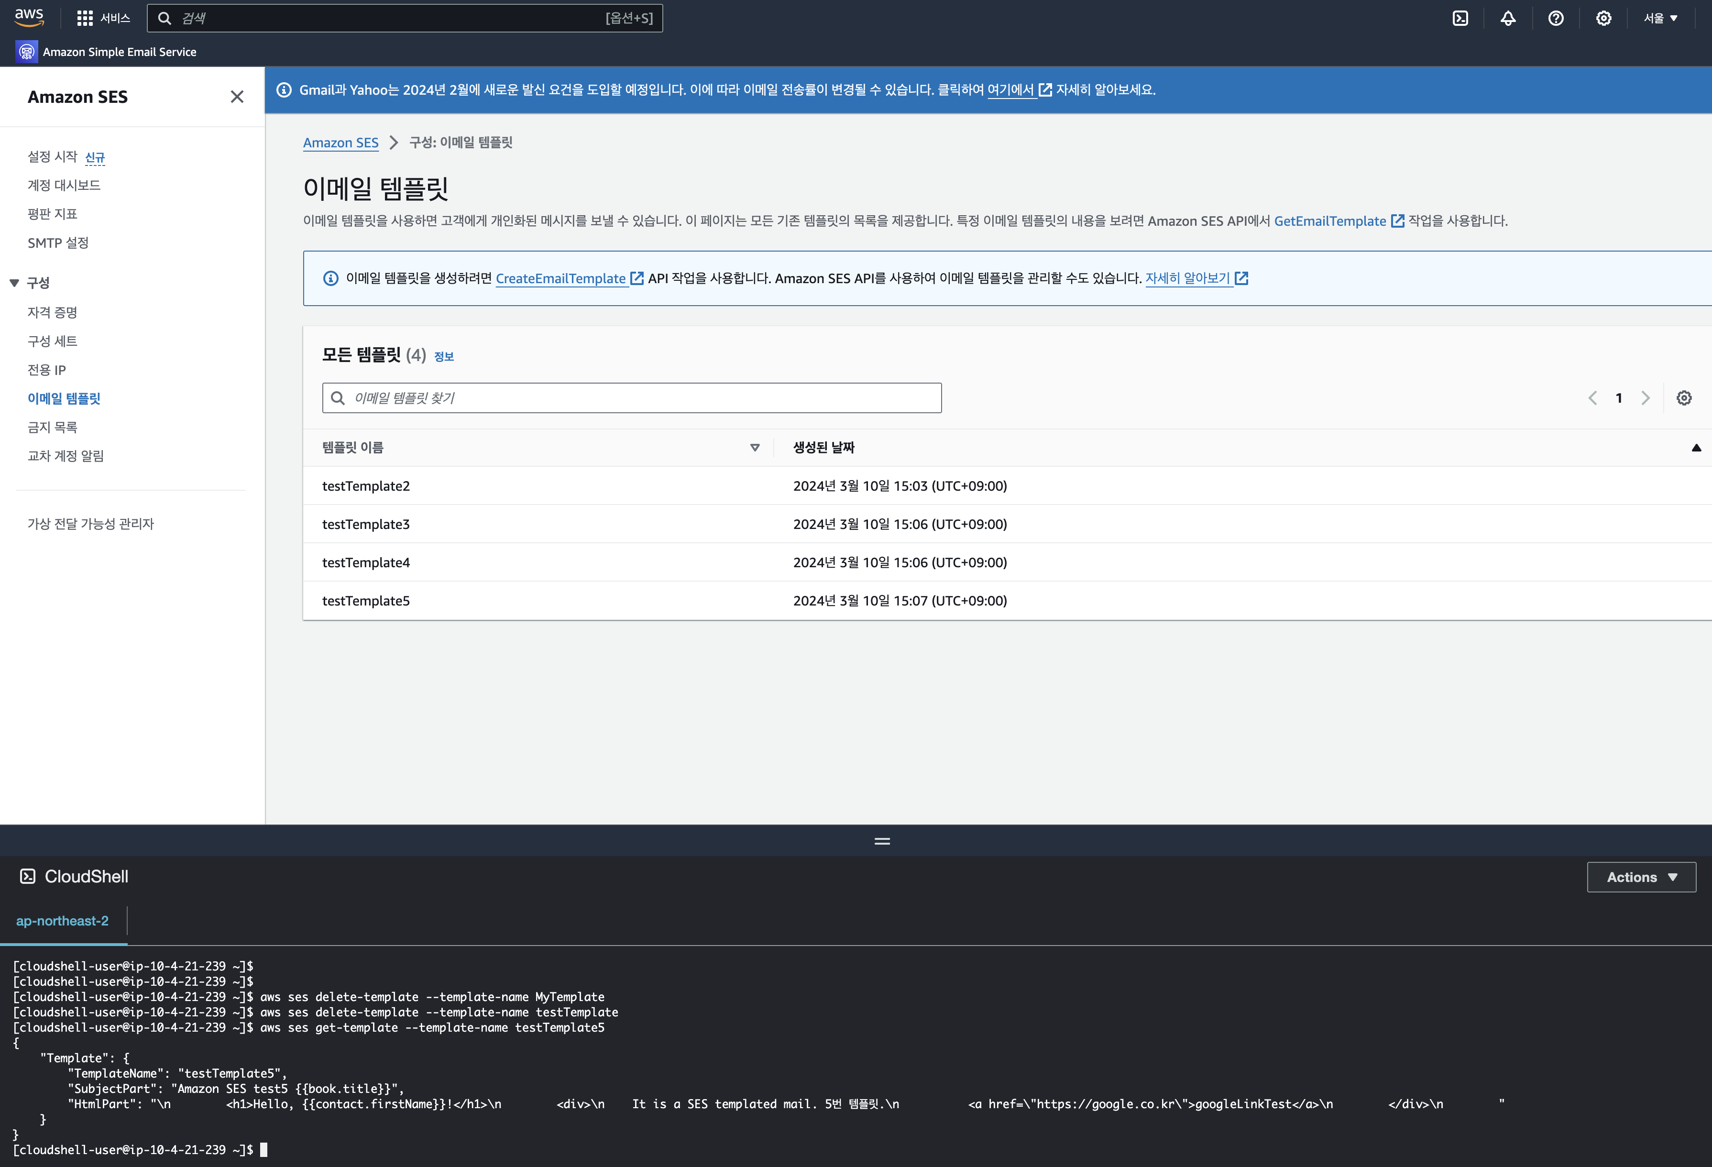Viewport: 1712px width, 1167px height.
Task: Focus the 이메일 템플릿 찾기 search field
Action: (631, 398)
